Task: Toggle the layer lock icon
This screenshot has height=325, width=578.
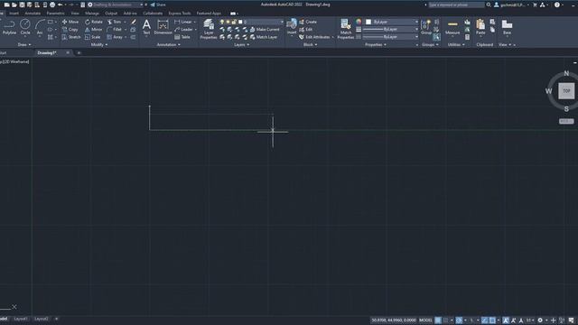Action: [x=234, y=22]
